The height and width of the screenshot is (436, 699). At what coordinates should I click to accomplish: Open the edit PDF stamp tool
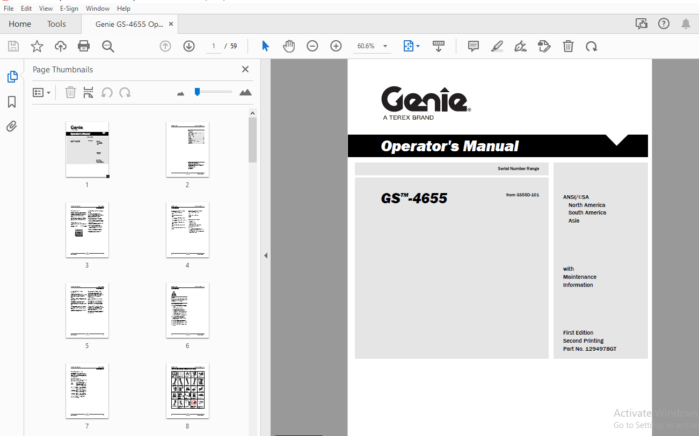(x=544, y=46)
